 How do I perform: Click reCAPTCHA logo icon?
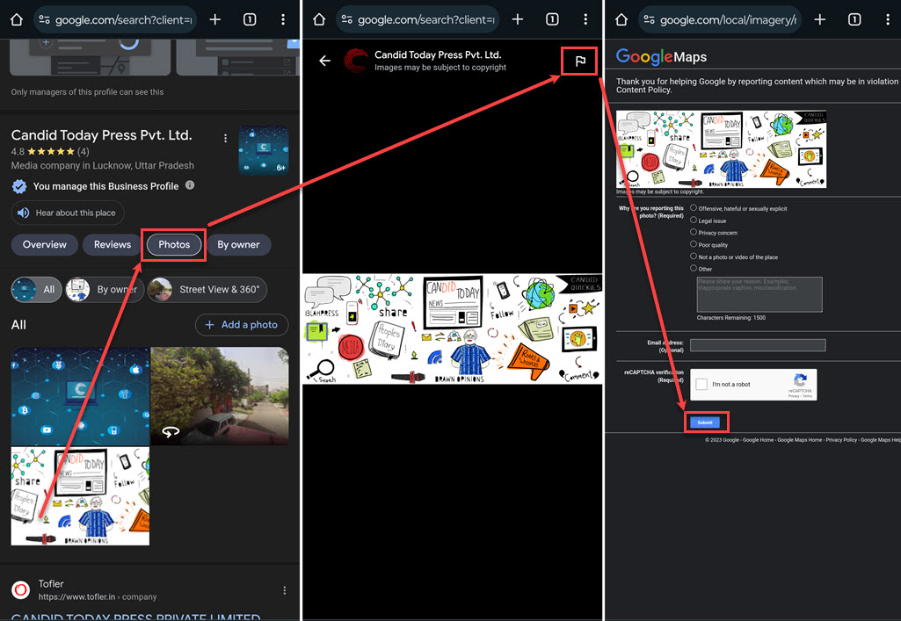[800, 380]
